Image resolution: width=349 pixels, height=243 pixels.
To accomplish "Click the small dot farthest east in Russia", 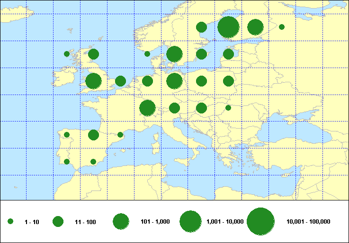I will pos(282,27).
